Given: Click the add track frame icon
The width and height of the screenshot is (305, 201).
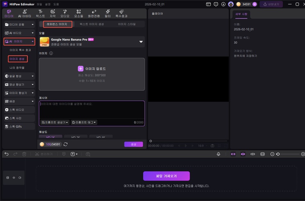Looking at the screenshot, I should click(88, 154).
